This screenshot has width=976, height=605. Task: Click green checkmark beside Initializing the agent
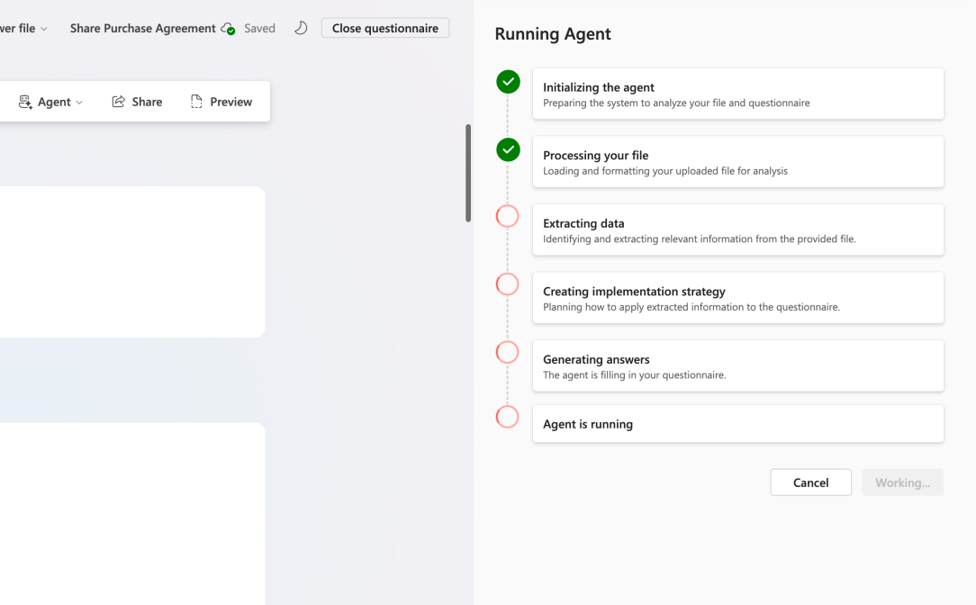pos(508,82)
